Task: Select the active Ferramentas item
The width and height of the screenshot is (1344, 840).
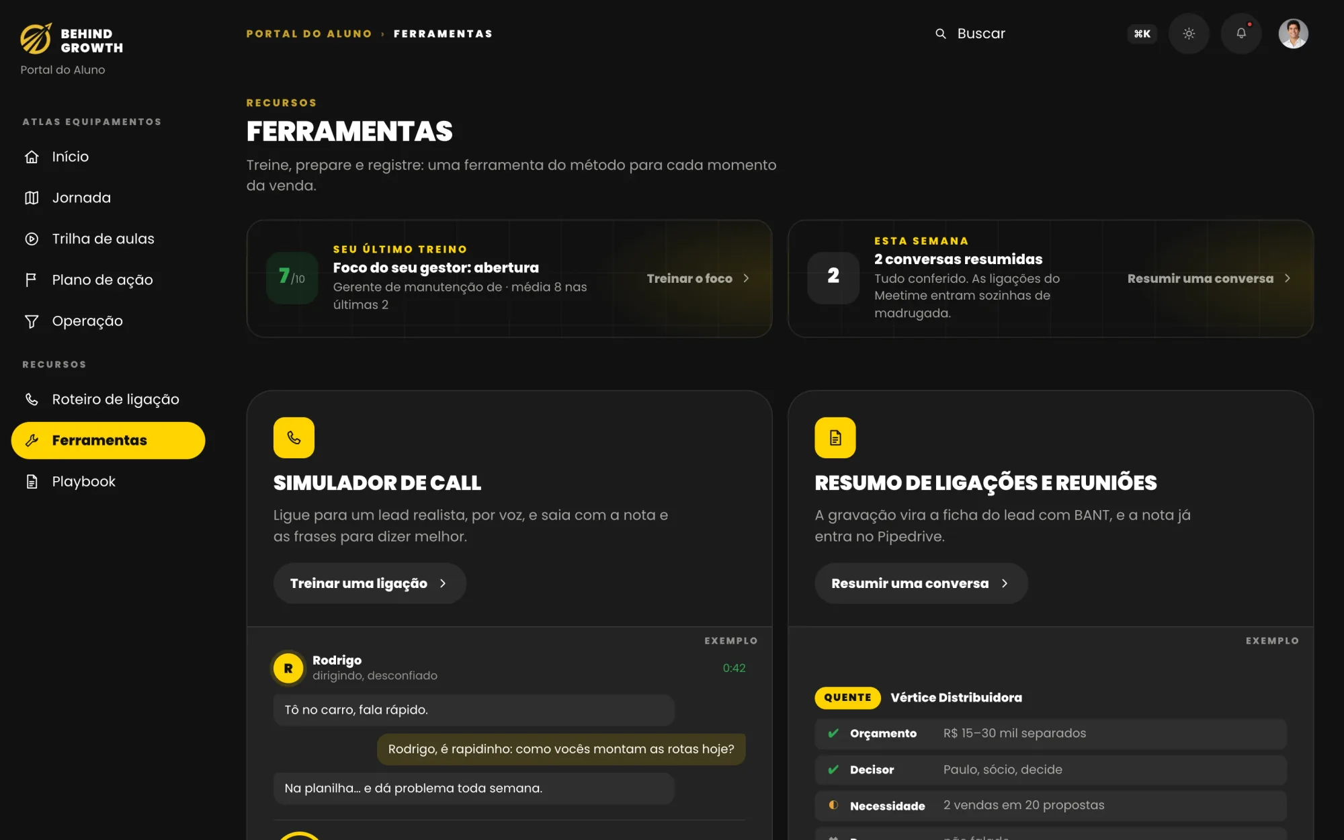Action: [x=108, y=440]
